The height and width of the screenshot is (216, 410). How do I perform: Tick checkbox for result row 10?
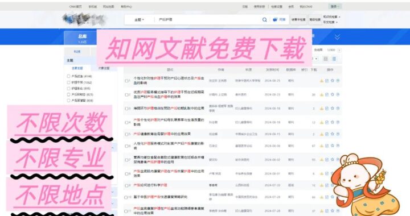126,197
